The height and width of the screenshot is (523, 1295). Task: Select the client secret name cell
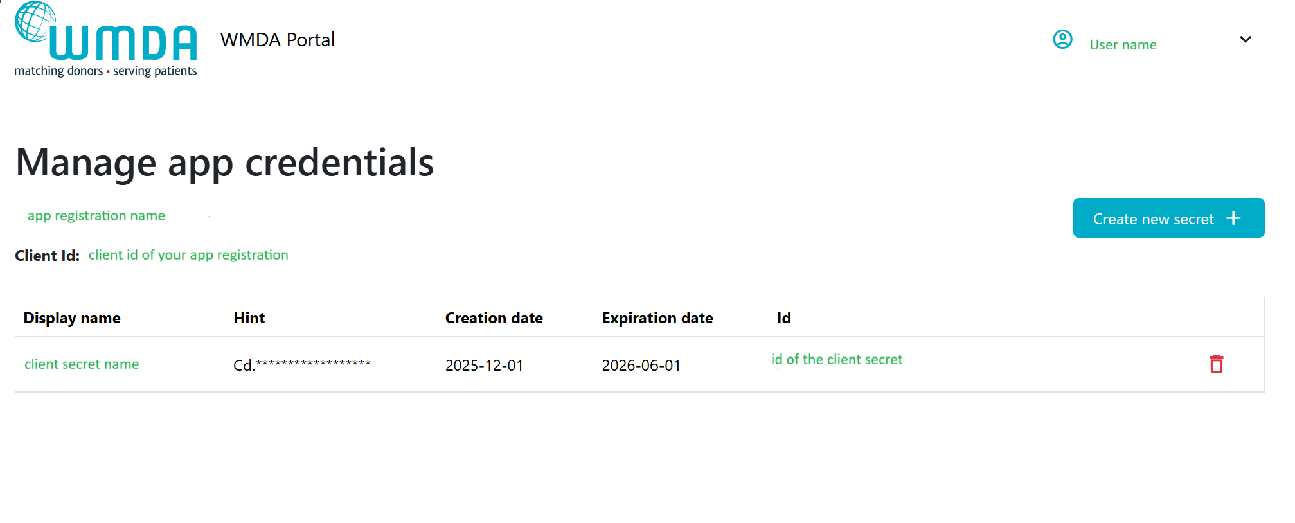[x=82, y=364]
